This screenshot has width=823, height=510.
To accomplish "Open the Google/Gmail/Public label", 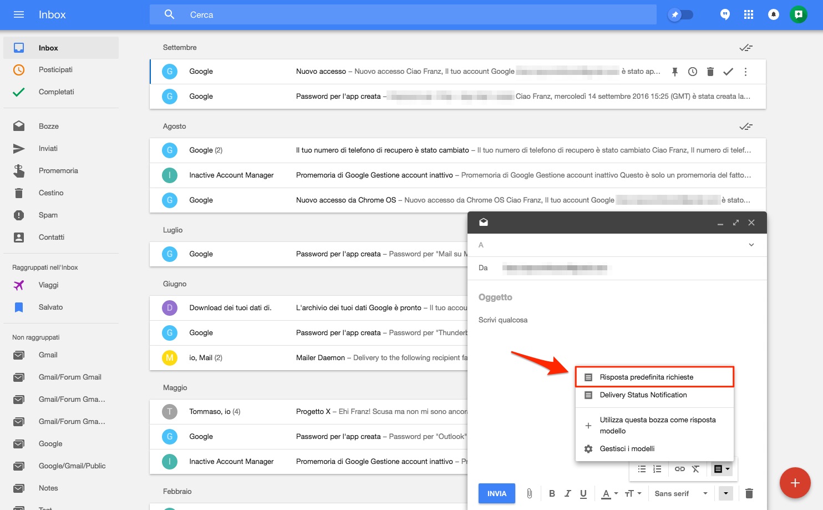I will (x=61, y=466).
